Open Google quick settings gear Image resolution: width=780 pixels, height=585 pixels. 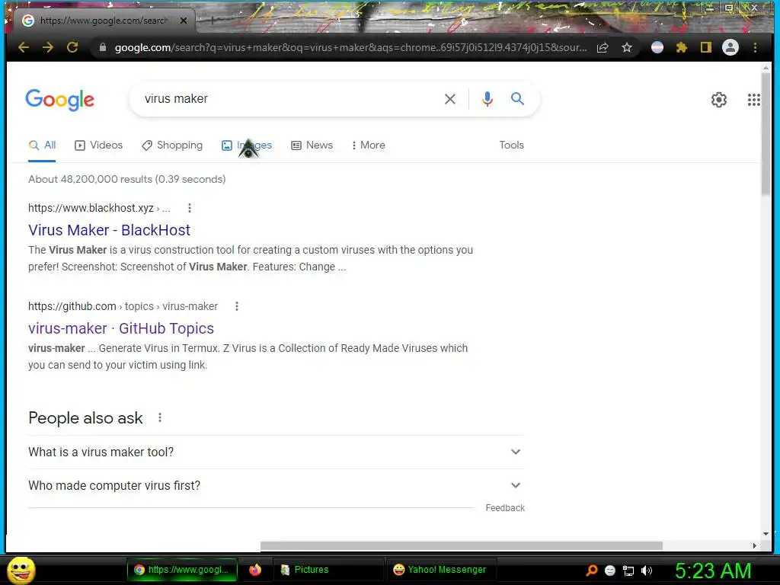pyautogui.click(x=719, y=100)
